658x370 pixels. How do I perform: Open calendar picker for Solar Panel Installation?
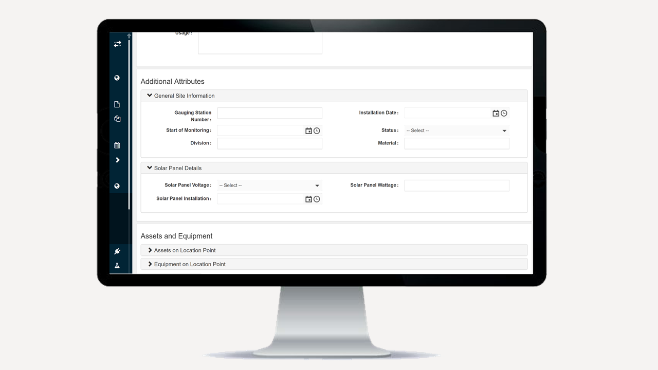pos(308,199)
